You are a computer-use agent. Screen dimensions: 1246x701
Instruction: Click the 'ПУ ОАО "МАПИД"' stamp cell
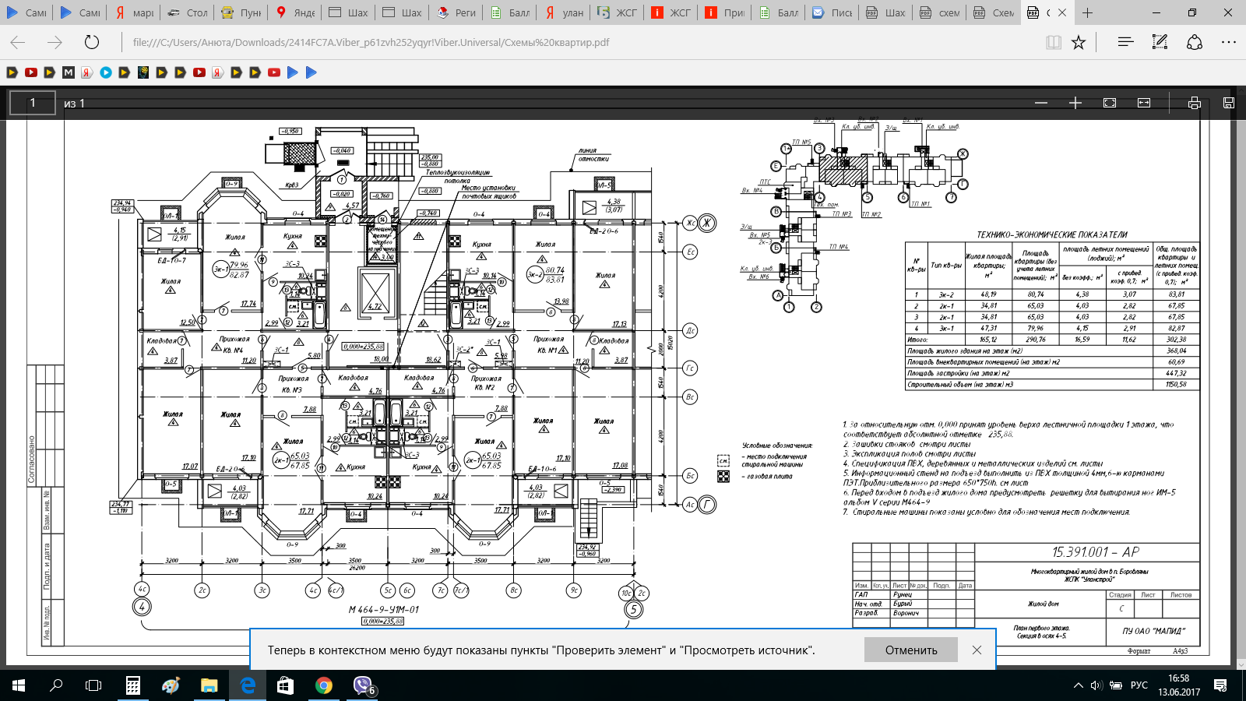point(1153,631)
